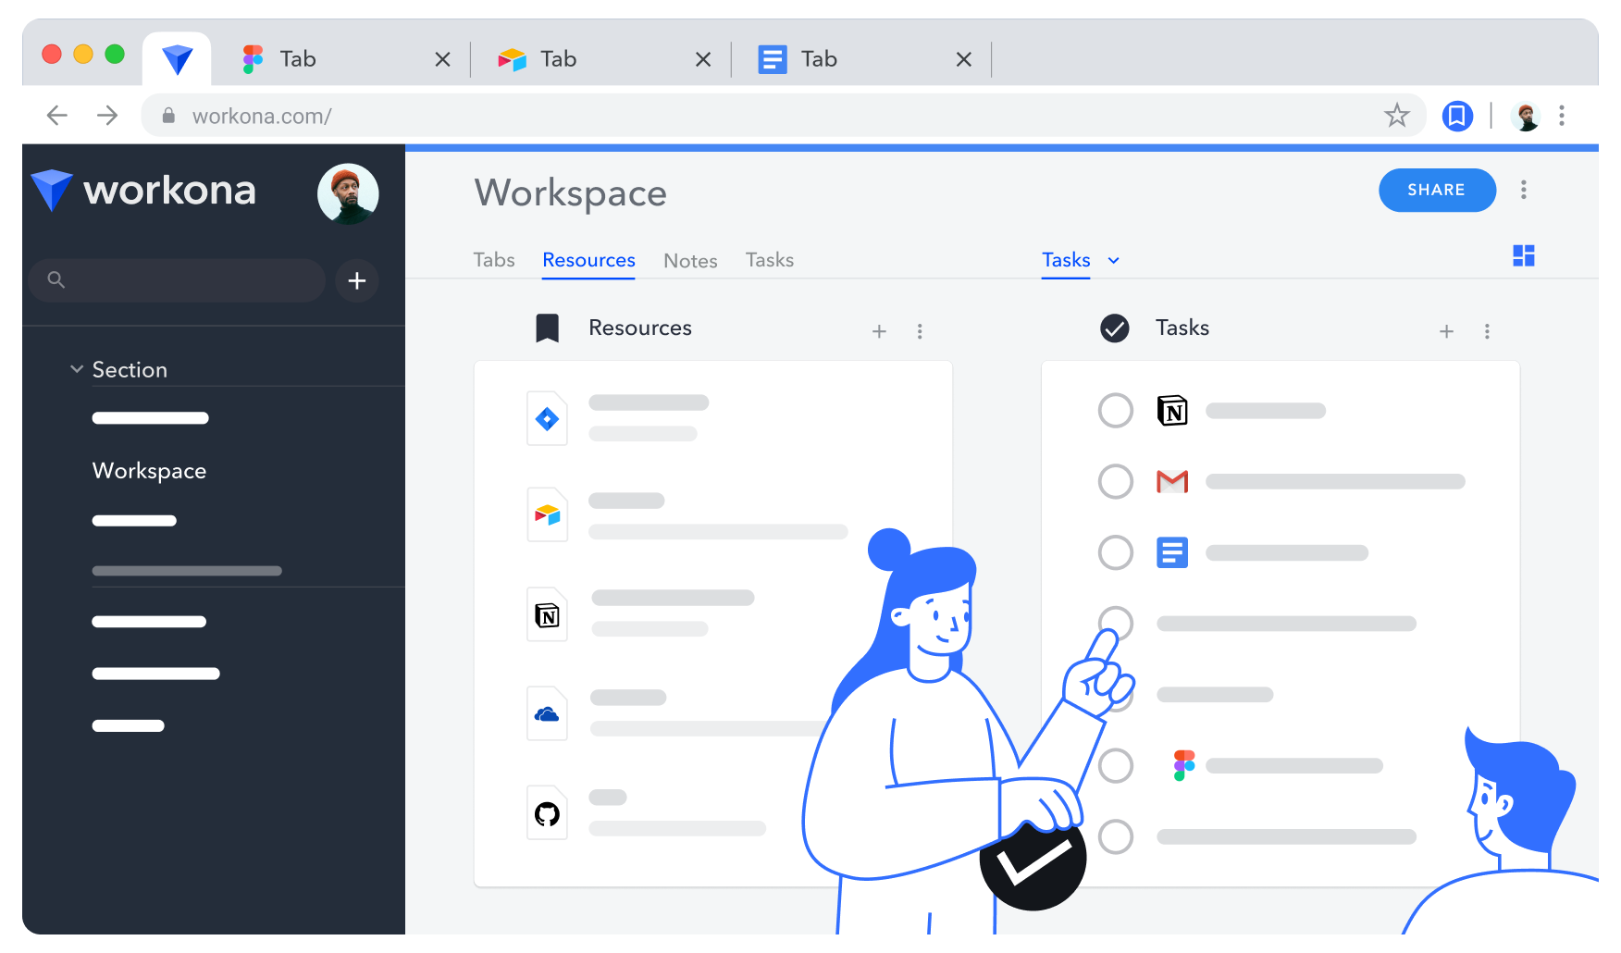Click the workona.com address bar
Viewport: 1621px width, 953px height.
(x=783, y=116)
